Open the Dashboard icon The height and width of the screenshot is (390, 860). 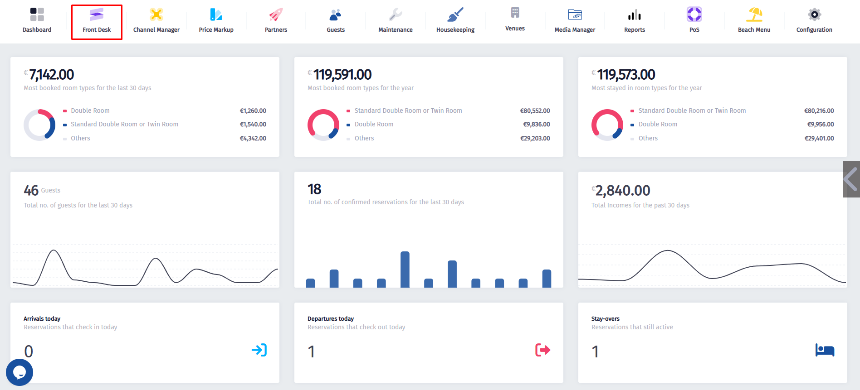[x=37, y=14]
